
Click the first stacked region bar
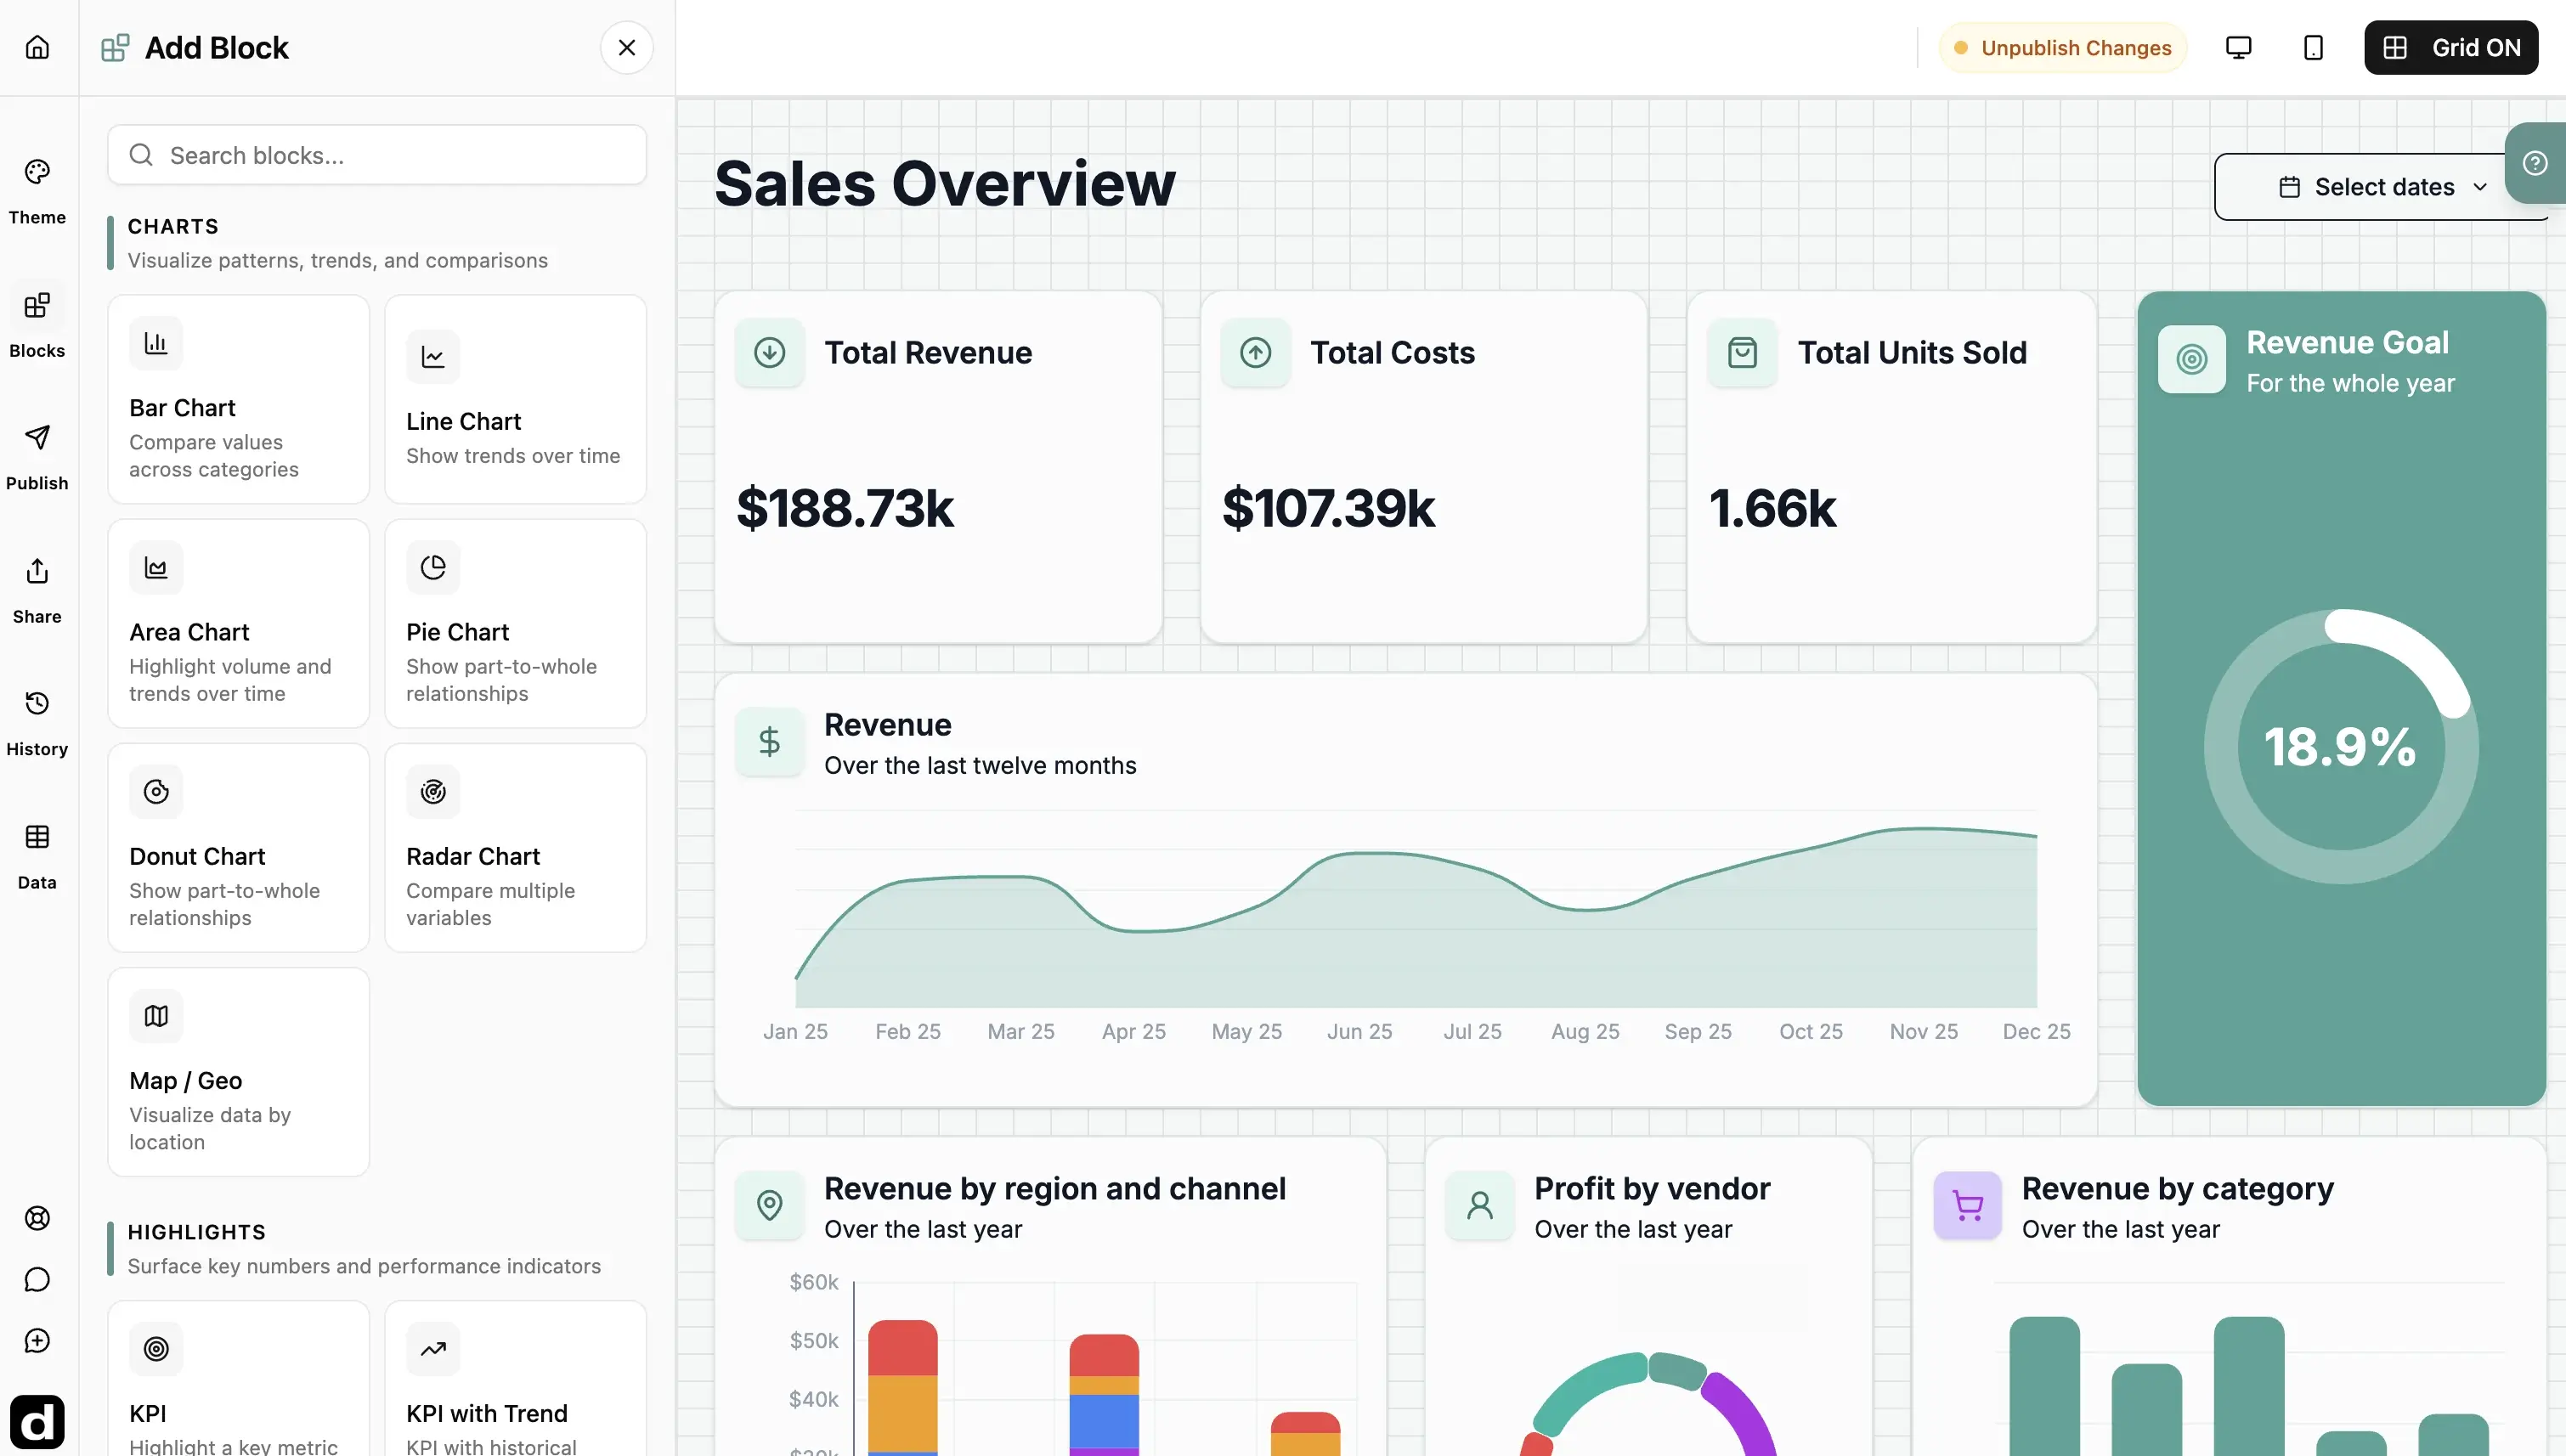click(x=902, y=1387)
